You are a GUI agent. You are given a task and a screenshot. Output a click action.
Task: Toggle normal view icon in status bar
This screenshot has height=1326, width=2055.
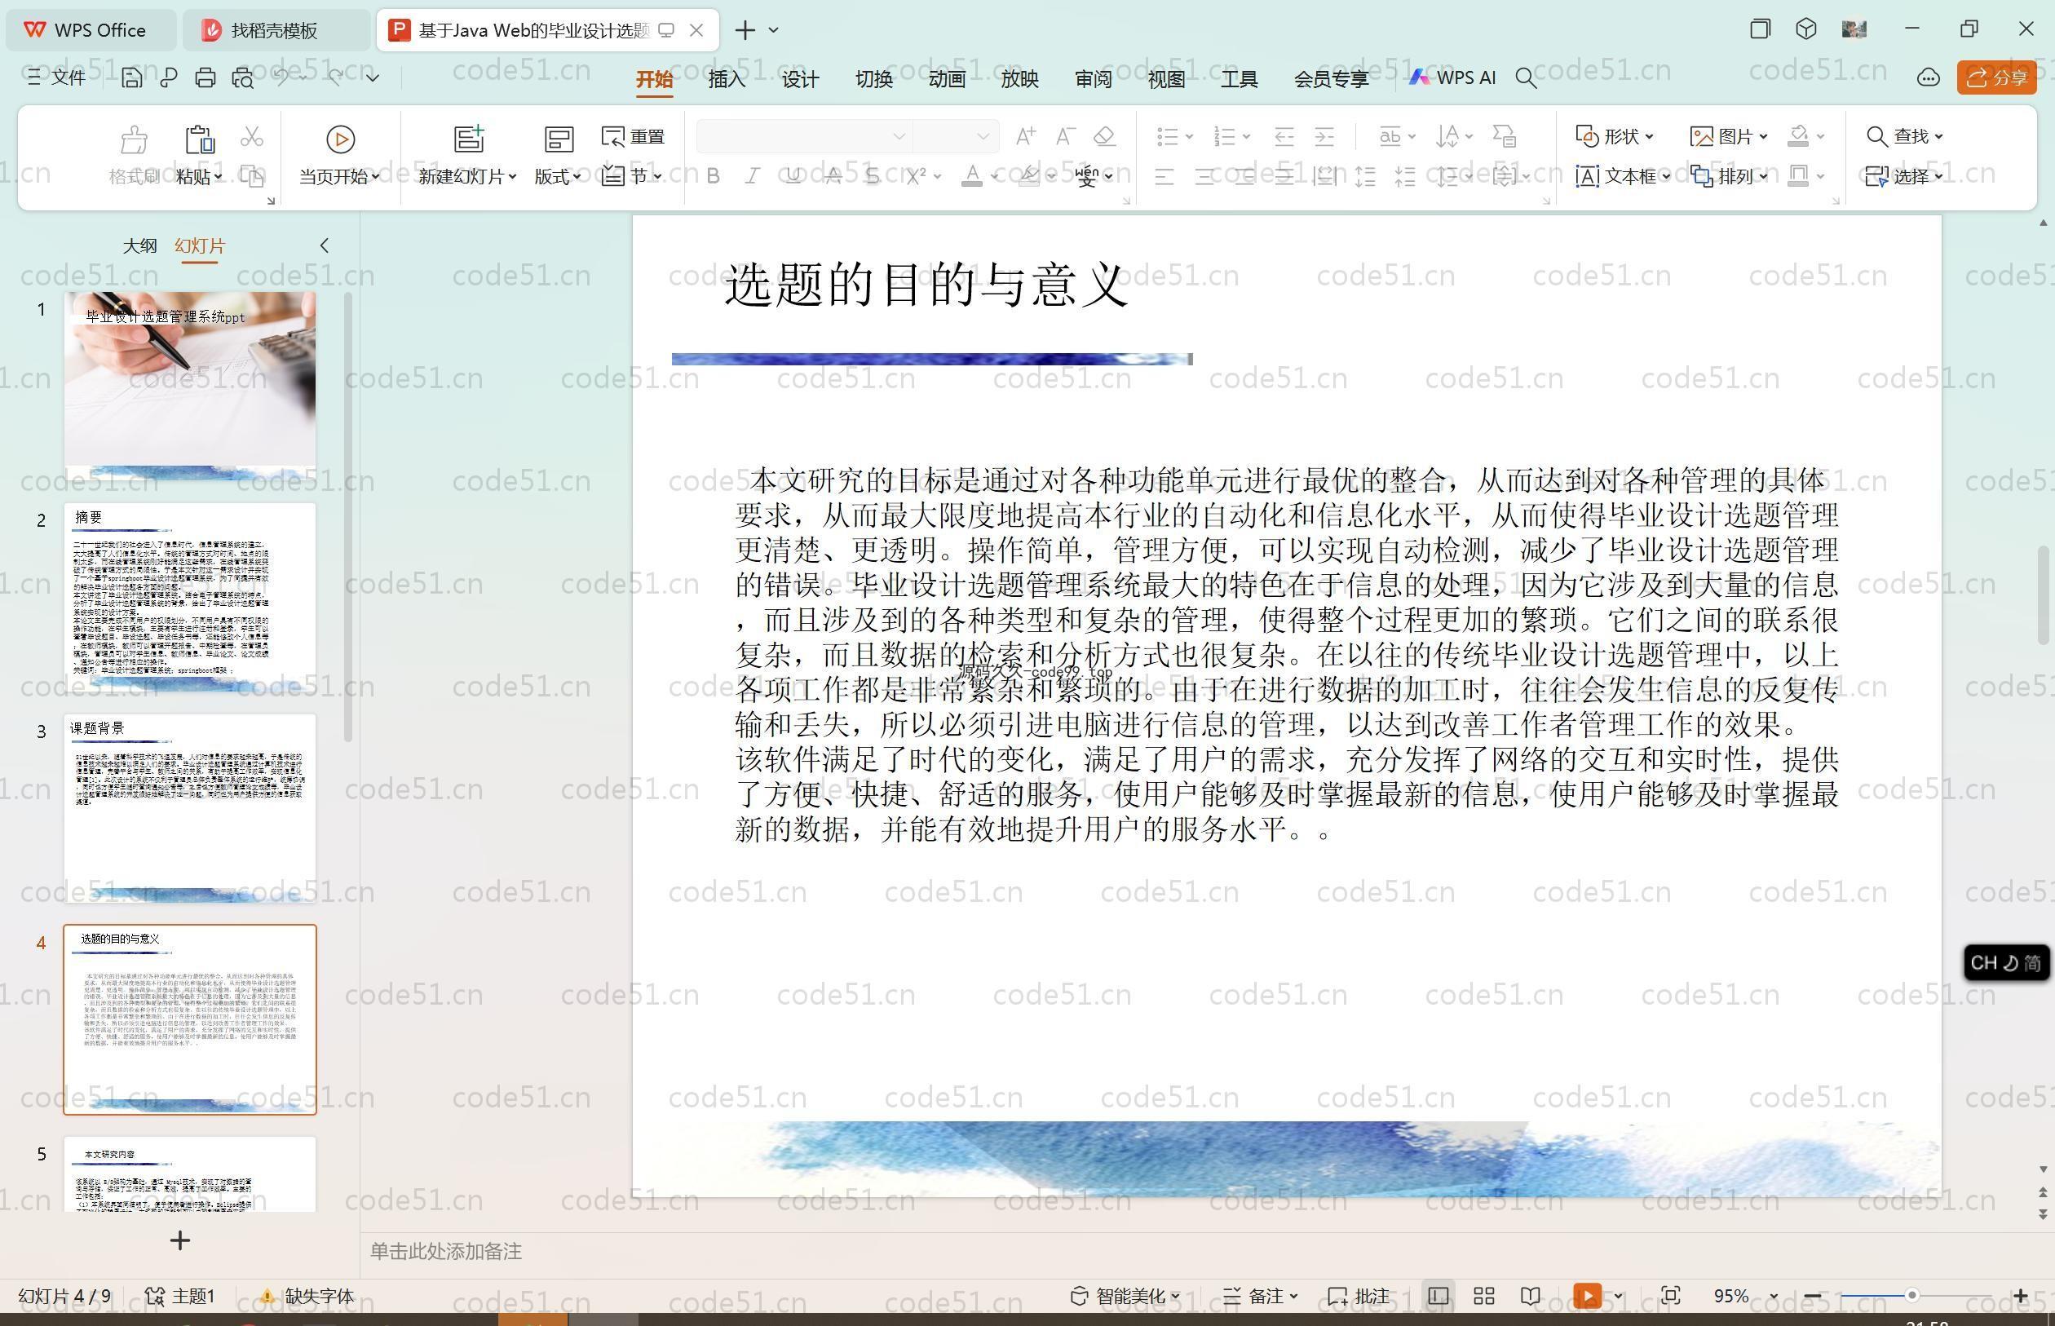1438,1296
